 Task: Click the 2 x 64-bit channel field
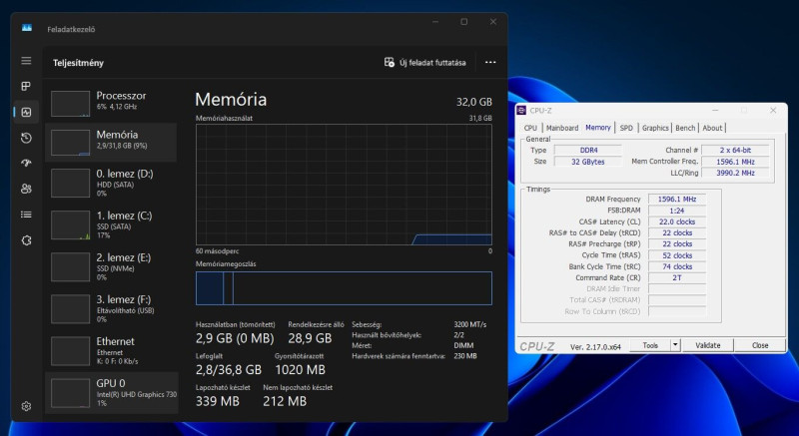[735, 150]
